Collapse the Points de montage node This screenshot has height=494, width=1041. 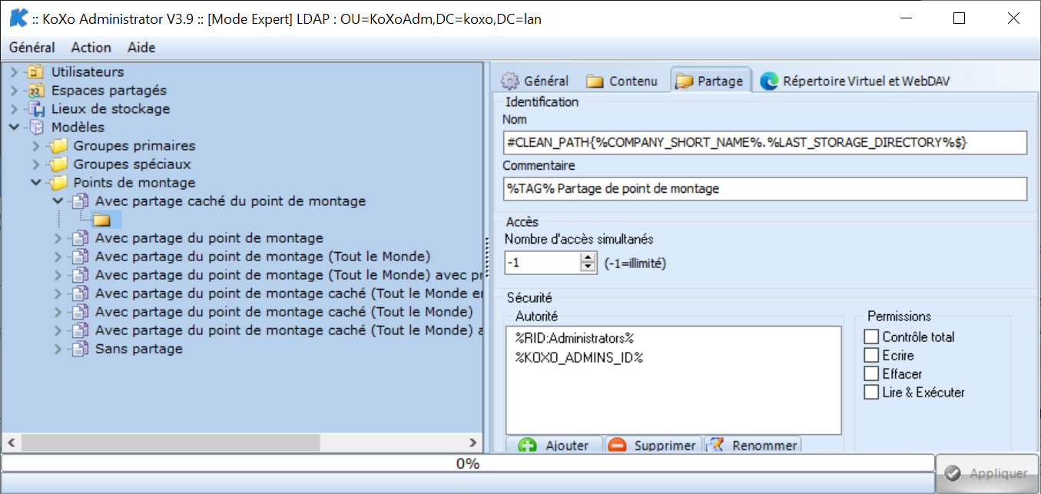tap(36, 183)
